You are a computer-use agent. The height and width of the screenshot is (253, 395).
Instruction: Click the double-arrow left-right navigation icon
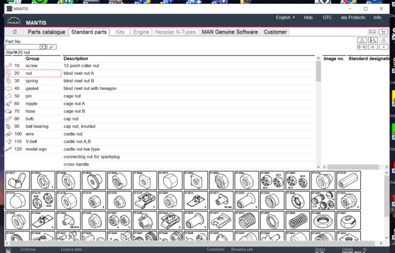(x=361, y=47)
